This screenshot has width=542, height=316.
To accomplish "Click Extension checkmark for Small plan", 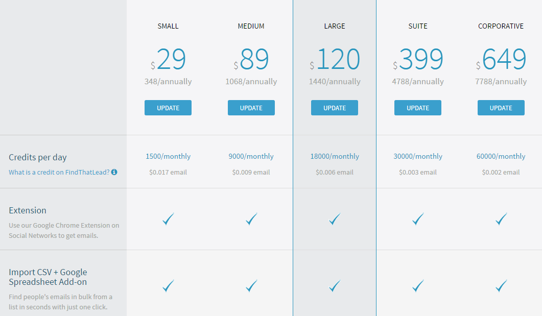I will coord(168,218).
